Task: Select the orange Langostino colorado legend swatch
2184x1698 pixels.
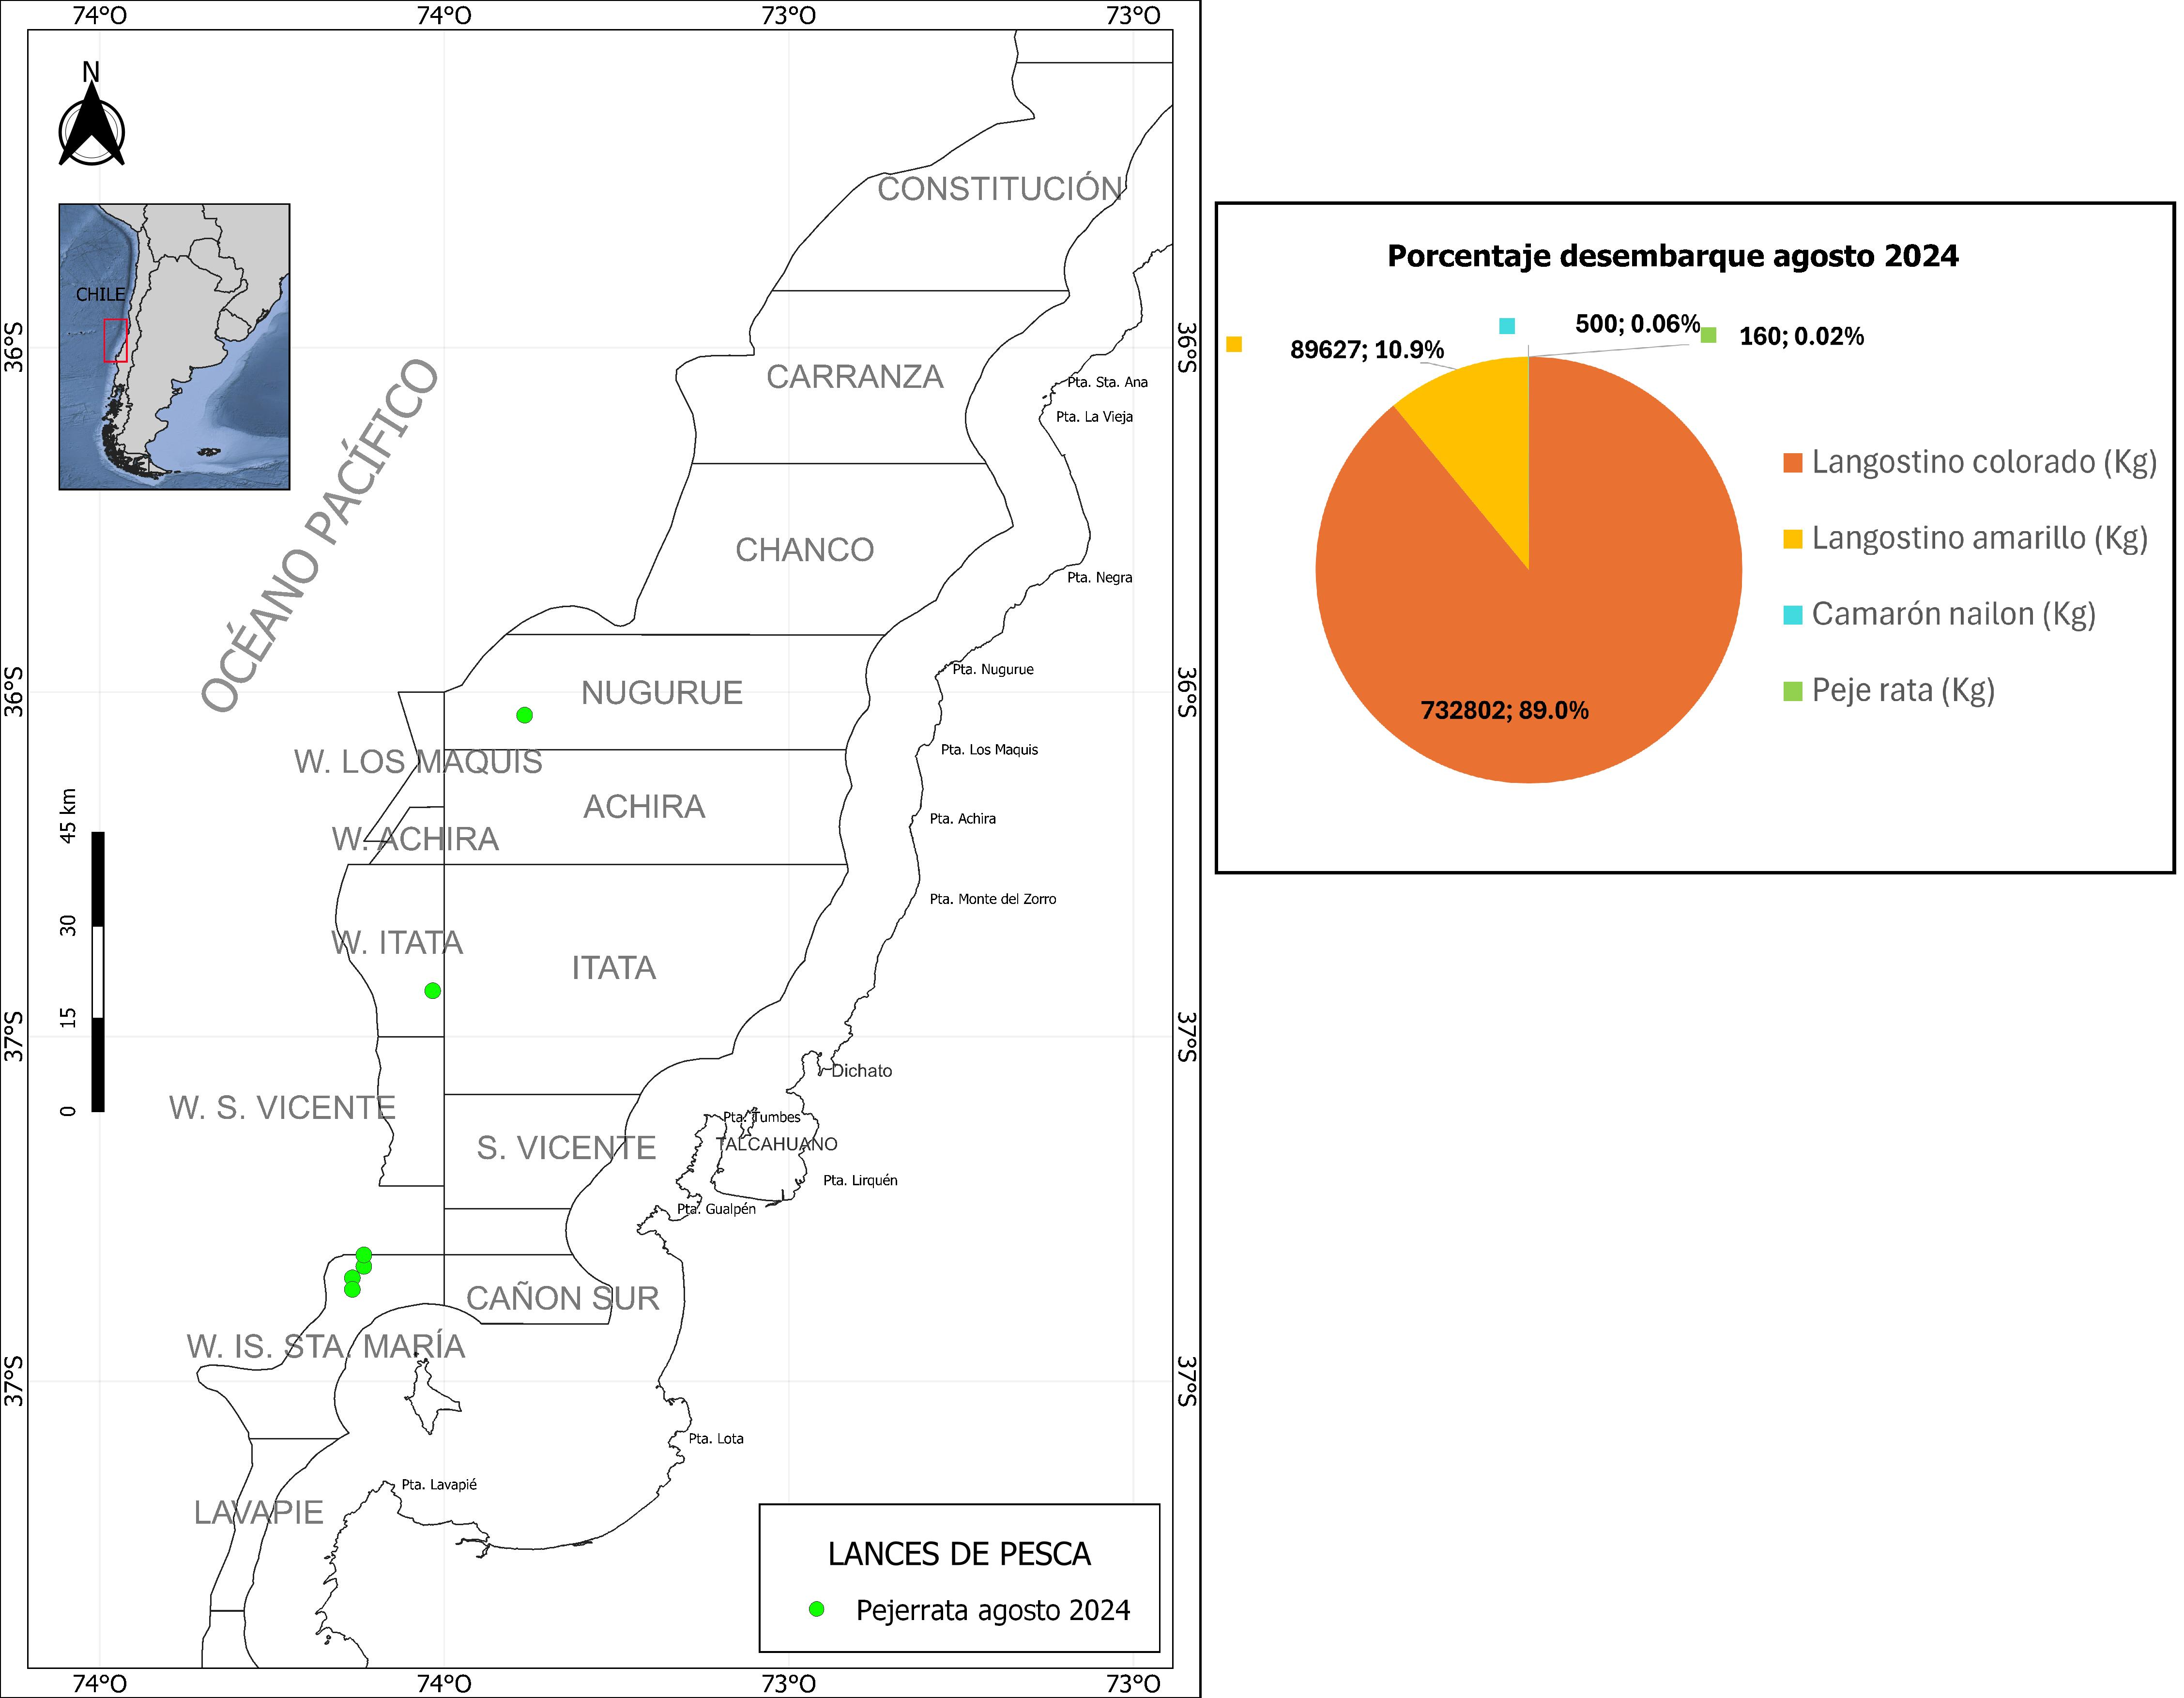Action: pos(1793,462)
